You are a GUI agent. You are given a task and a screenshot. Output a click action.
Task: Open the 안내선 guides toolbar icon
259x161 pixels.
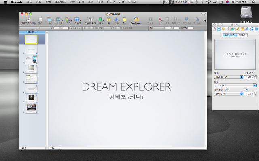(x=58, y=19)
